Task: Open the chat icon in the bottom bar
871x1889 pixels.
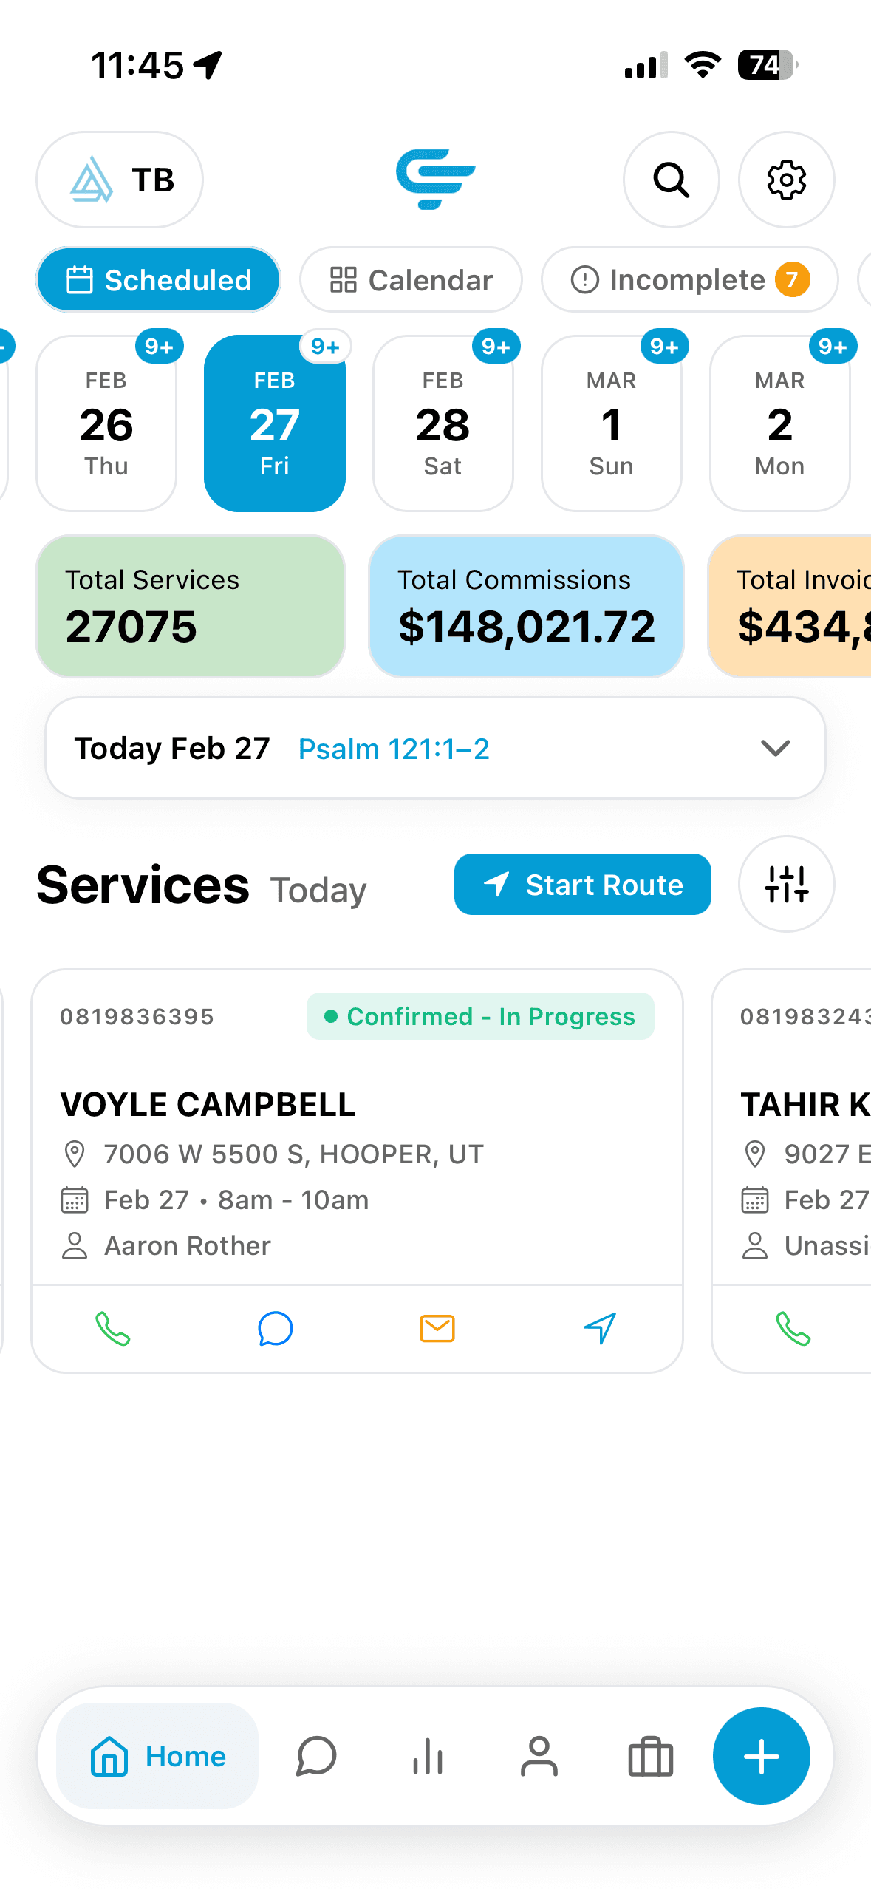Action: (x=316, y=1757)
